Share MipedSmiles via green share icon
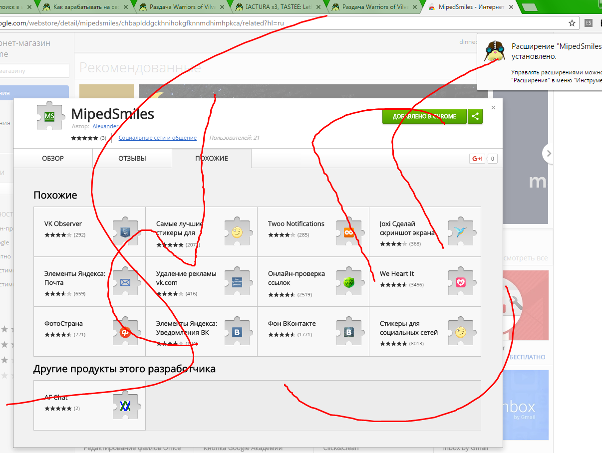Viewport: 602px width, 453px height. coord(475,116)
